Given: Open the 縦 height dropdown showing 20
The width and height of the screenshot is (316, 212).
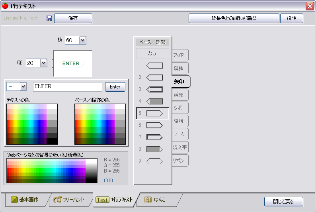Looking at the screenshot, I should (43, 63).
